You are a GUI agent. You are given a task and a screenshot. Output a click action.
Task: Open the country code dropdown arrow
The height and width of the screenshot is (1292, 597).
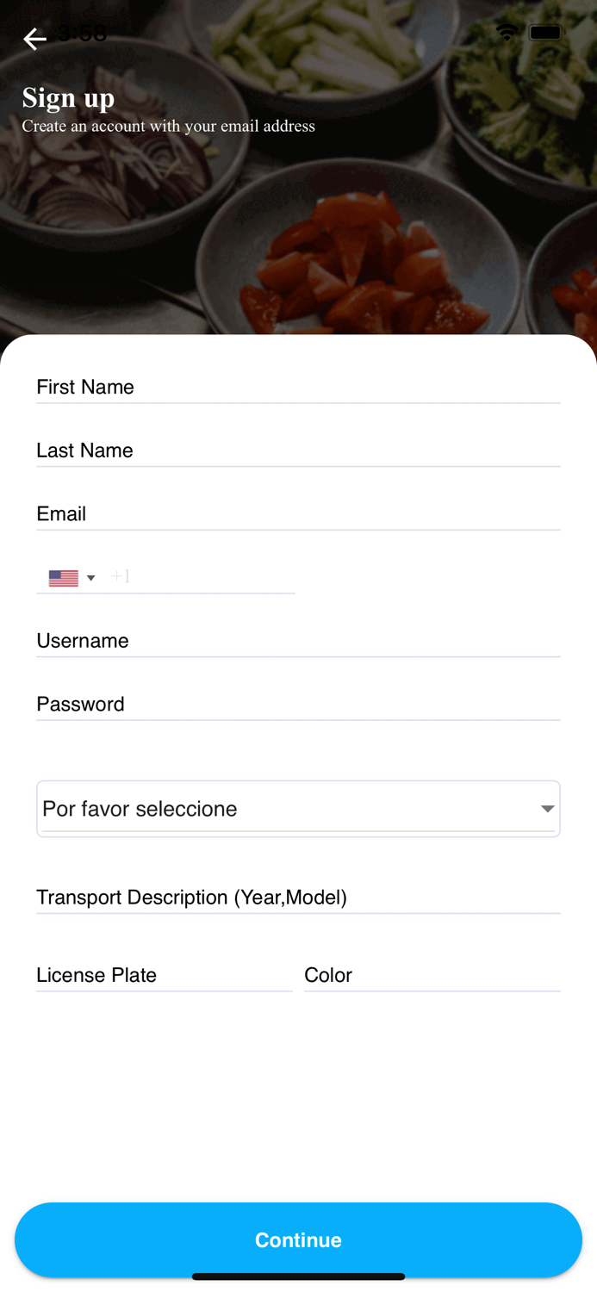tap(90, 578)
